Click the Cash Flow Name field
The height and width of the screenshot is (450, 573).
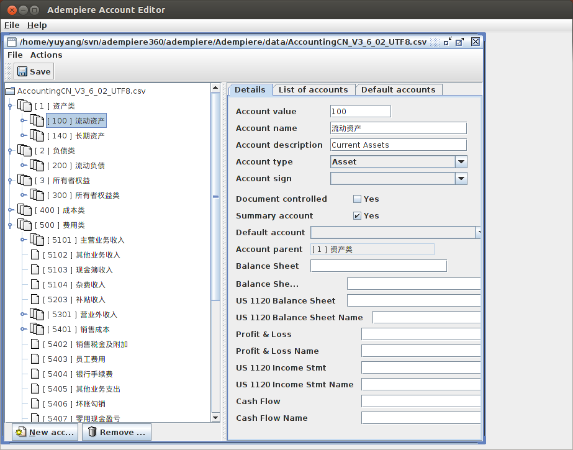421,418
